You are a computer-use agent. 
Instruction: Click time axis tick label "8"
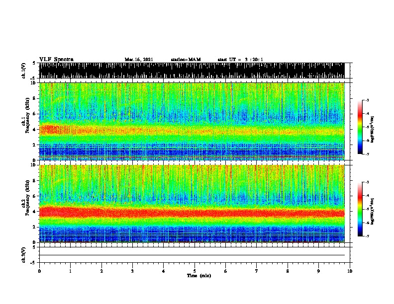288,271
